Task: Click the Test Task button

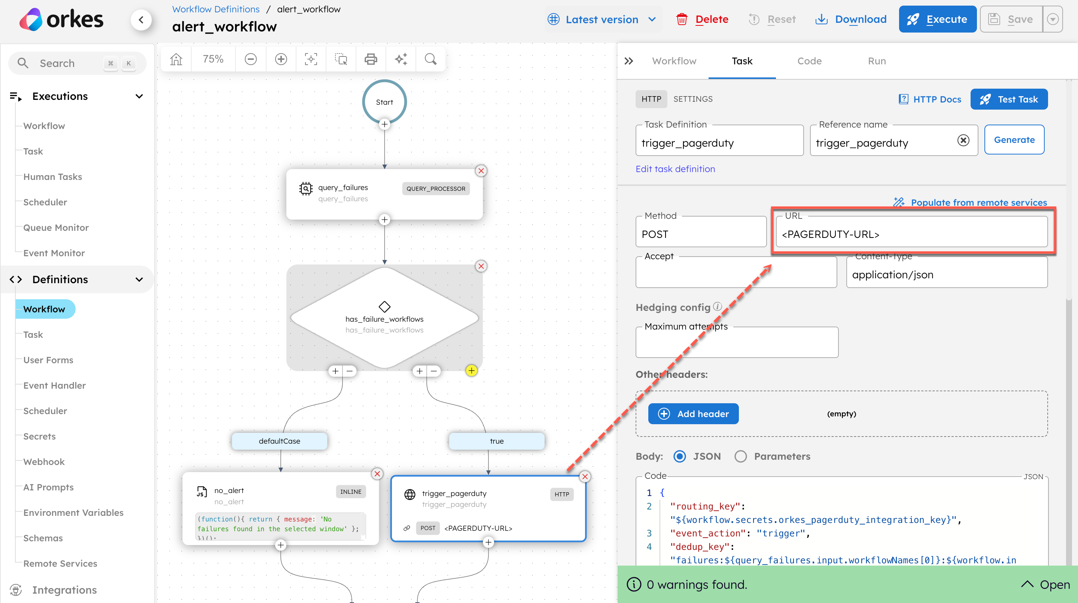Action: 1009,99
